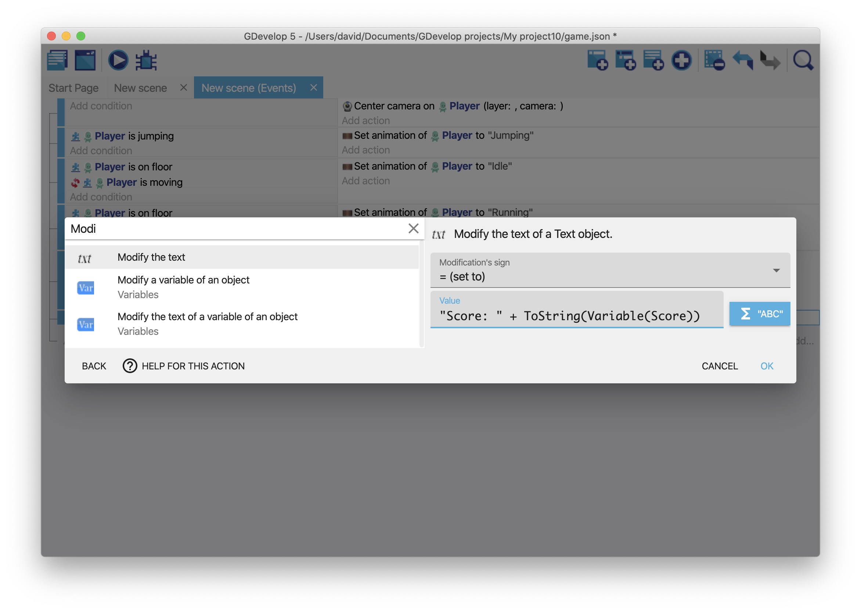The height and width of the screenshot is (611, 861).
Task: Click the redo arrow icon
Action: 770,60
